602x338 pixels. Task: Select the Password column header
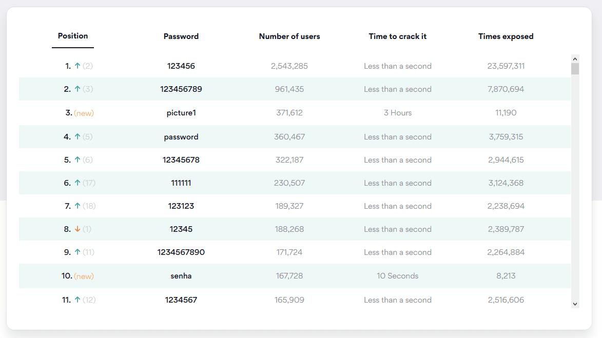pyautogui.click(x=181, y=36)
